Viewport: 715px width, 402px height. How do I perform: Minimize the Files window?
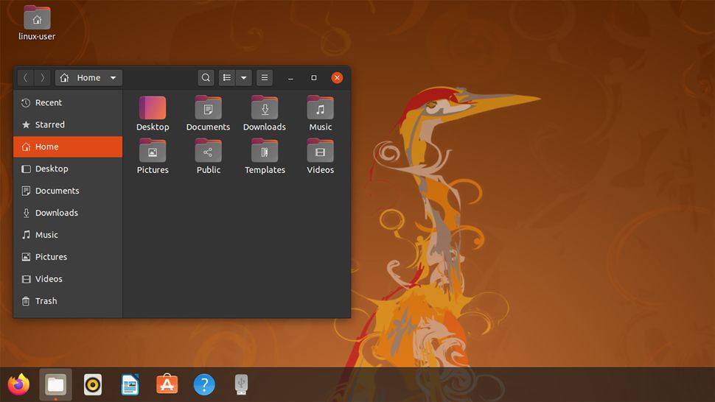point(290,78)
